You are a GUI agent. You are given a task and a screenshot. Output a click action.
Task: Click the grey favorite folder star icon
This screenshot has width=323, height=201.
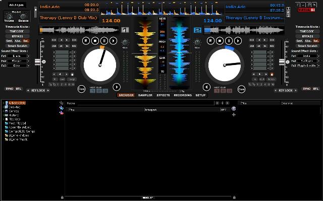click(x=62, y=103)
